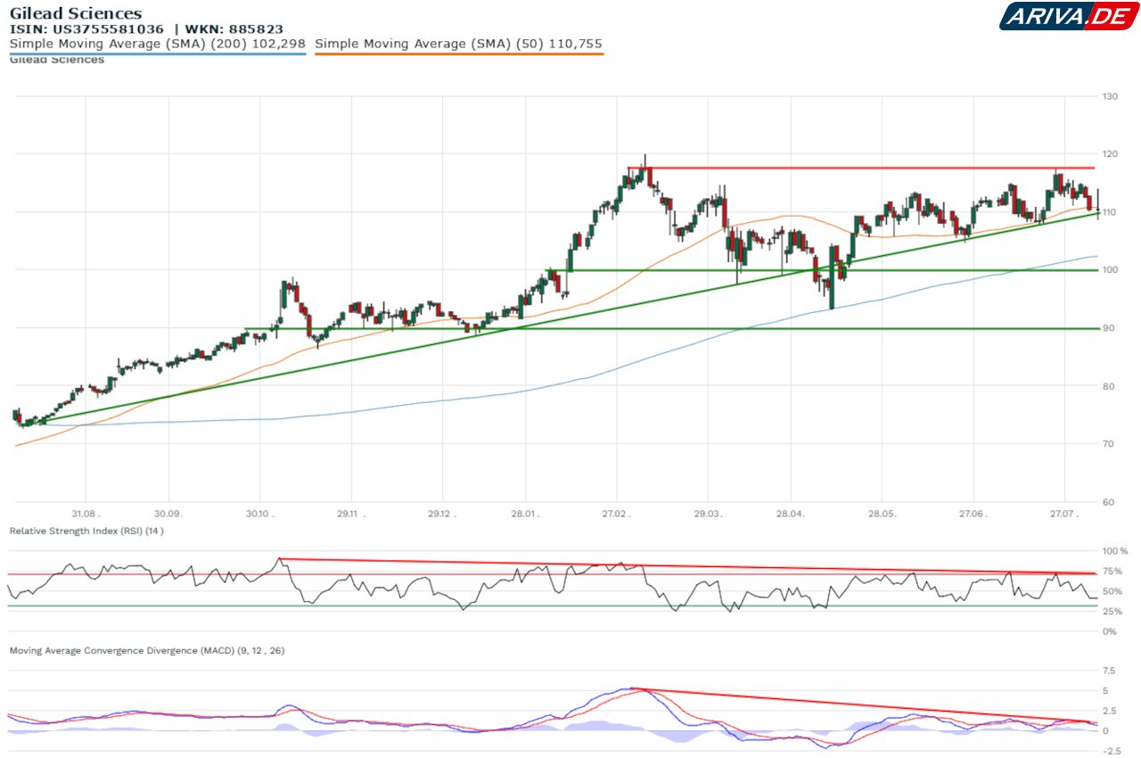Click the MACD axis label reading 0
The width and height of the screenshot is (1141, 758).
click(1105, 731)
